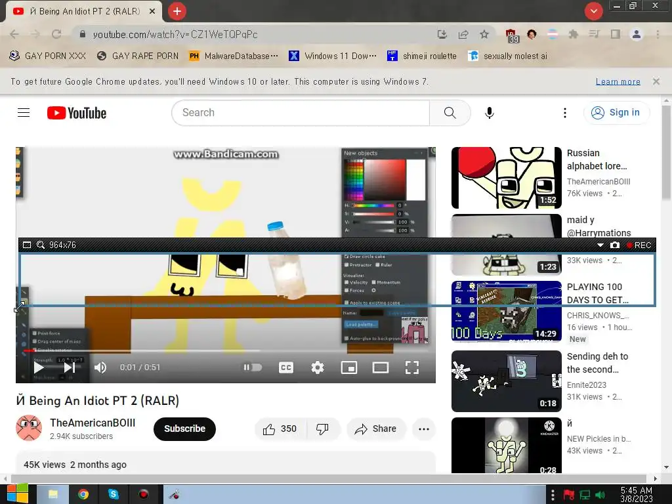This screenshot has height=504, width=672.
Task: Turn on closed captions
Action: click(286, 367)
